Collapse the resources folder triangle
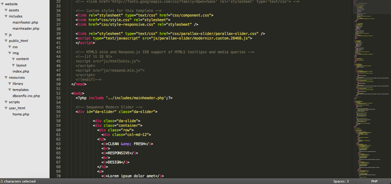This screenshot has height=184, width=391. (x=6, y=77)
